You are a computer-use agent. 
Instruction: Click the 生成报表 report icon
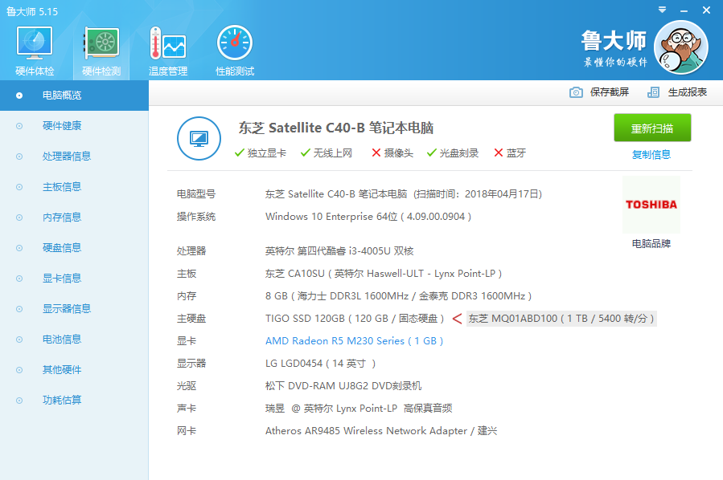[654, 92]
